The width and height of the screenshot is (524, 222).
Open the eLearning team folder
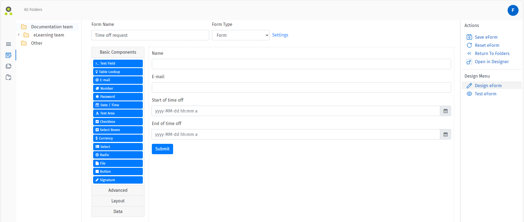(x=49, y=35)
